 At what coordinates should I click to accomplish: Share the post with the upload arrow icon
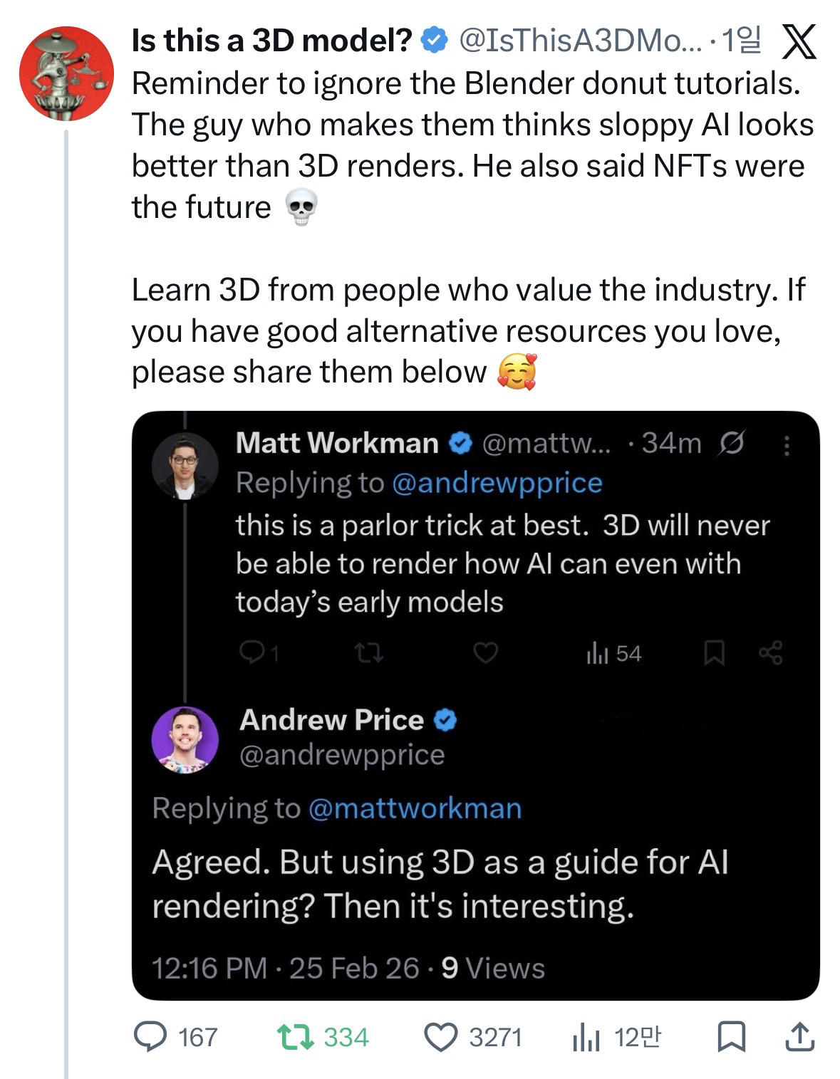pos(798,1037)
